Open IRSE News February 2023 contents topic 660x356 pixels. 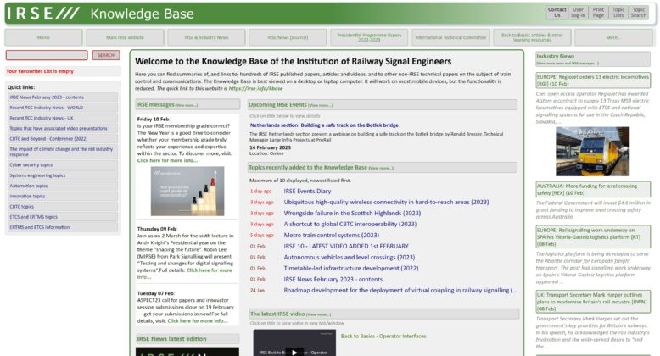click(x=333, y=279)
